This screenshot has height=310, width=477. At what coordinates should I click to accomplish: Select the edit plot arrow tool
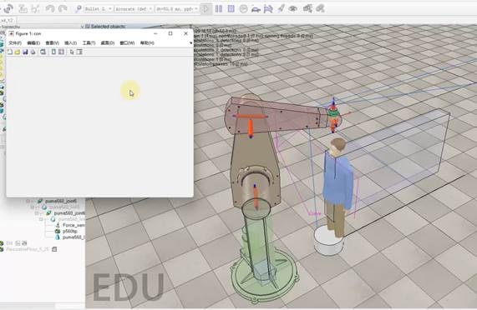click(72, 52)
